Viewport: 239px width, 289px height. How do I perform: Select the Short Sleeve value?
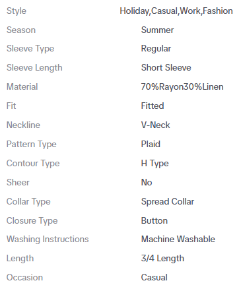point(166,67)
